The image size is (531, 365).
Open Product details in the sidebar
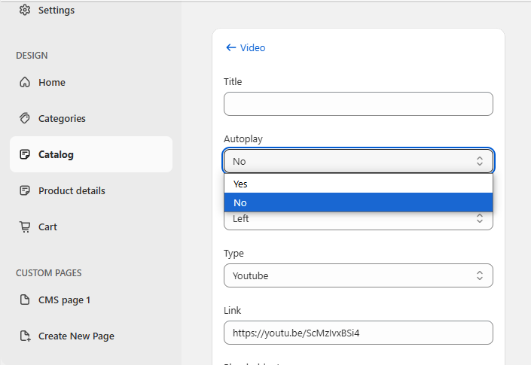click(91, 191)
